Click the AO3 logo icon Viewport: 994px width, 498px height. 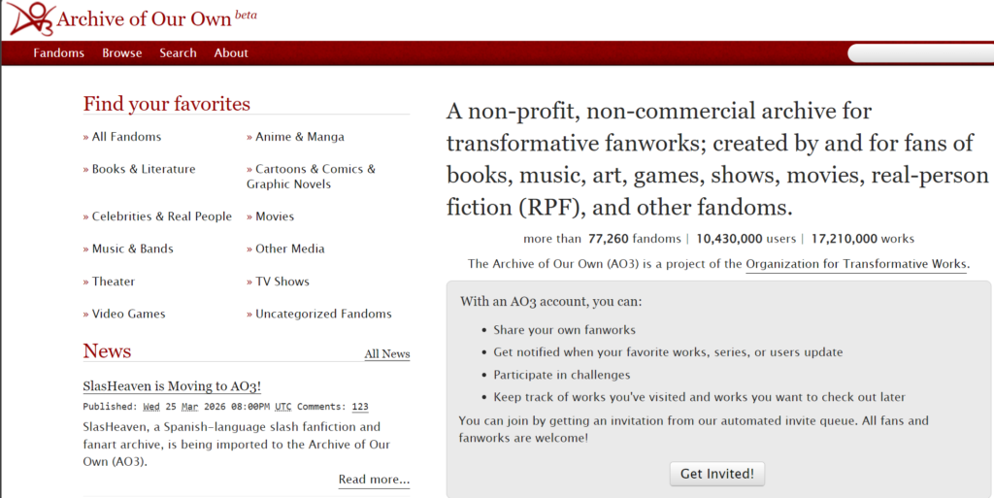pyautogui.click(x=29, y=18)
